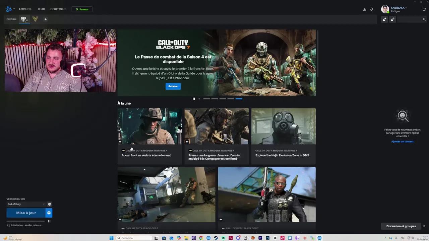Open the Battle.net app menu chevron
This screenshot has width=429, height=241.
14,9
